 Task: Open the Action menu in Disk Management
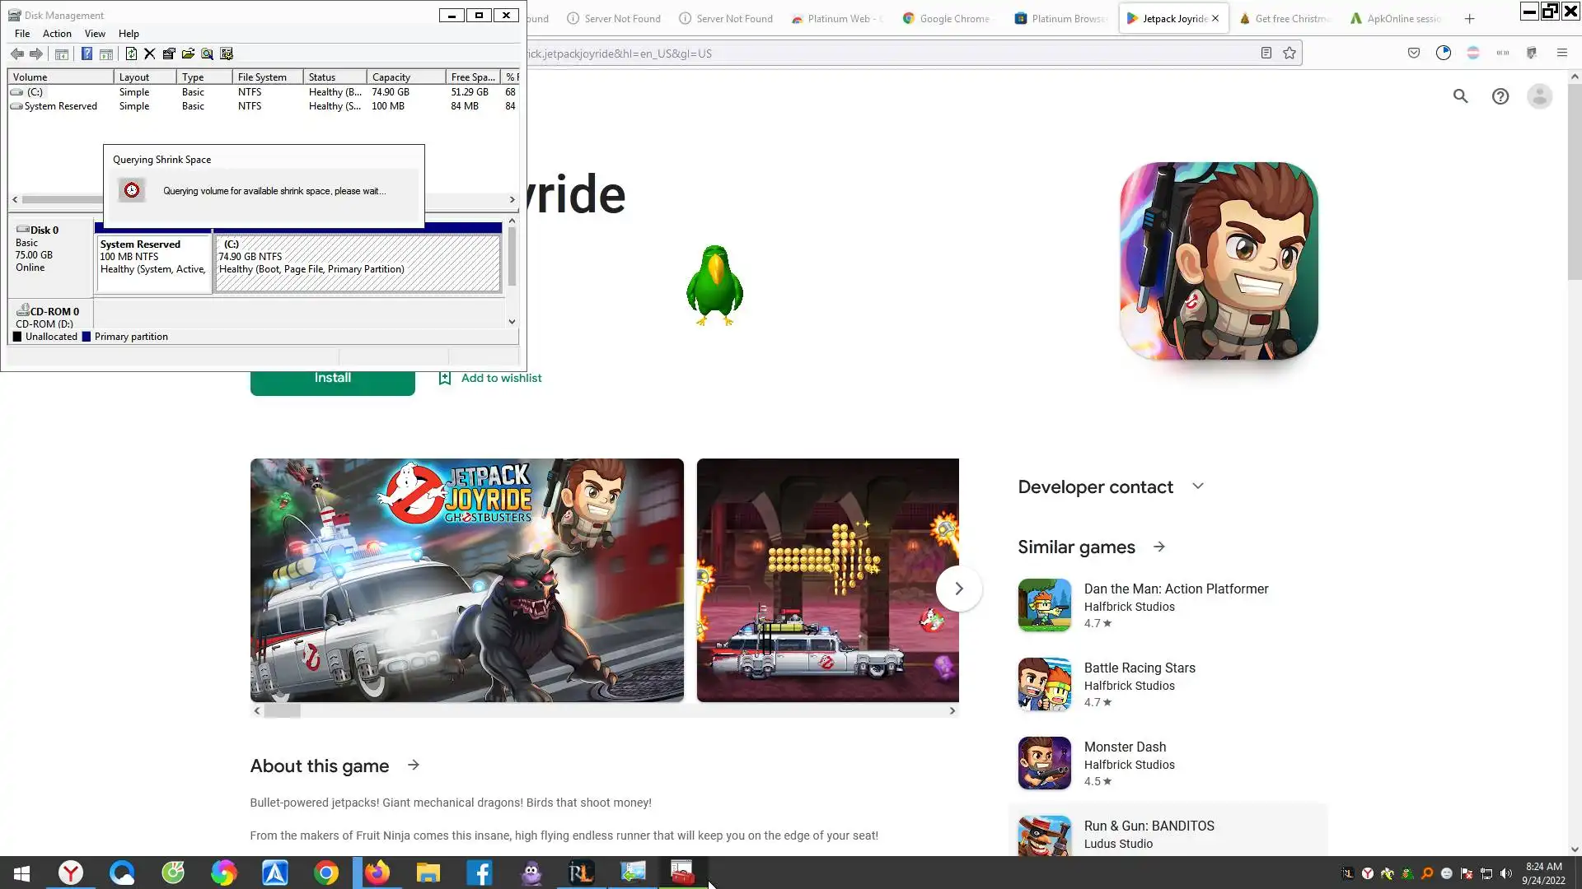tap(57, 34)
